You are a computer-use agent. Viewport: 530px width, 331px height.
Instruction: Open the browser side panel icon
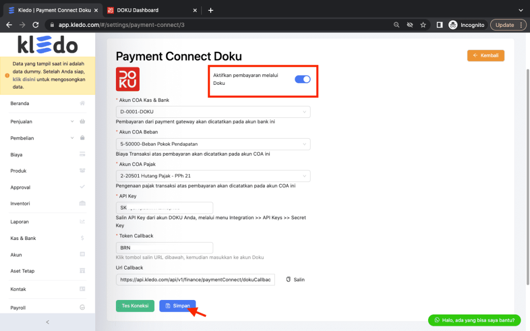pyautogui.click(x=439, y=25)
